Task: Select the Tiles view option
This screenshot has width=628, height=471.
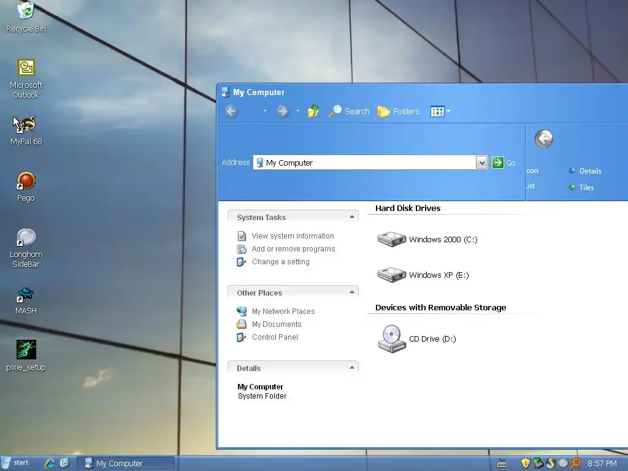Action: (581, 188)
